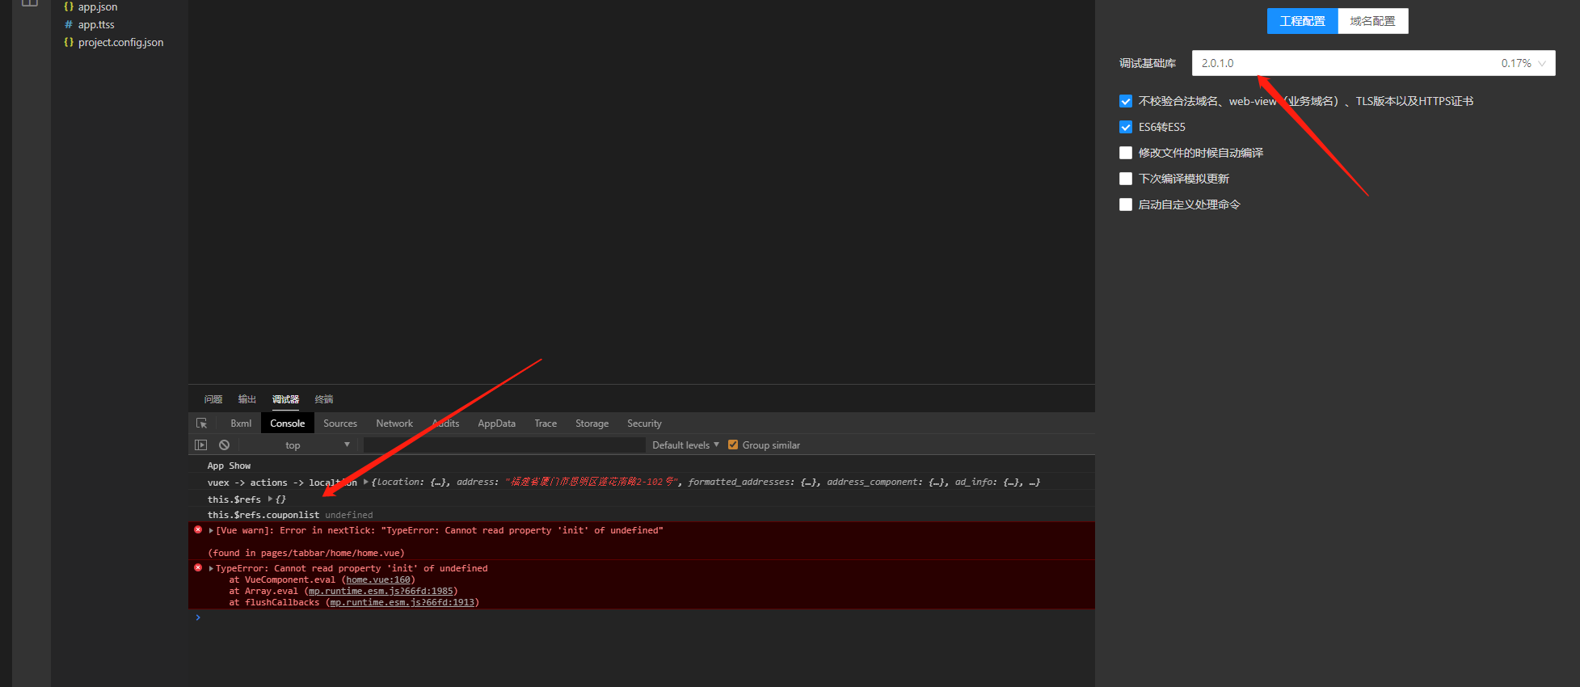Image resolution: width=1580 pixels, height=687 pixels.
Task: Click the braces icon beside project.config.json
Action: point(69,43)
